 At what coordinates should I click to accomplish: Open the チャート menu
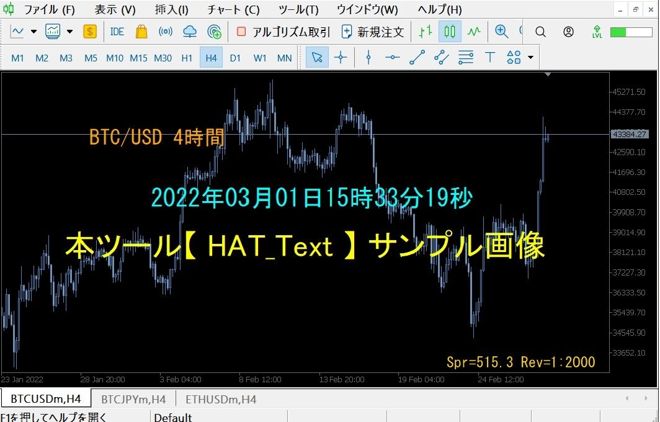point(233,9)
